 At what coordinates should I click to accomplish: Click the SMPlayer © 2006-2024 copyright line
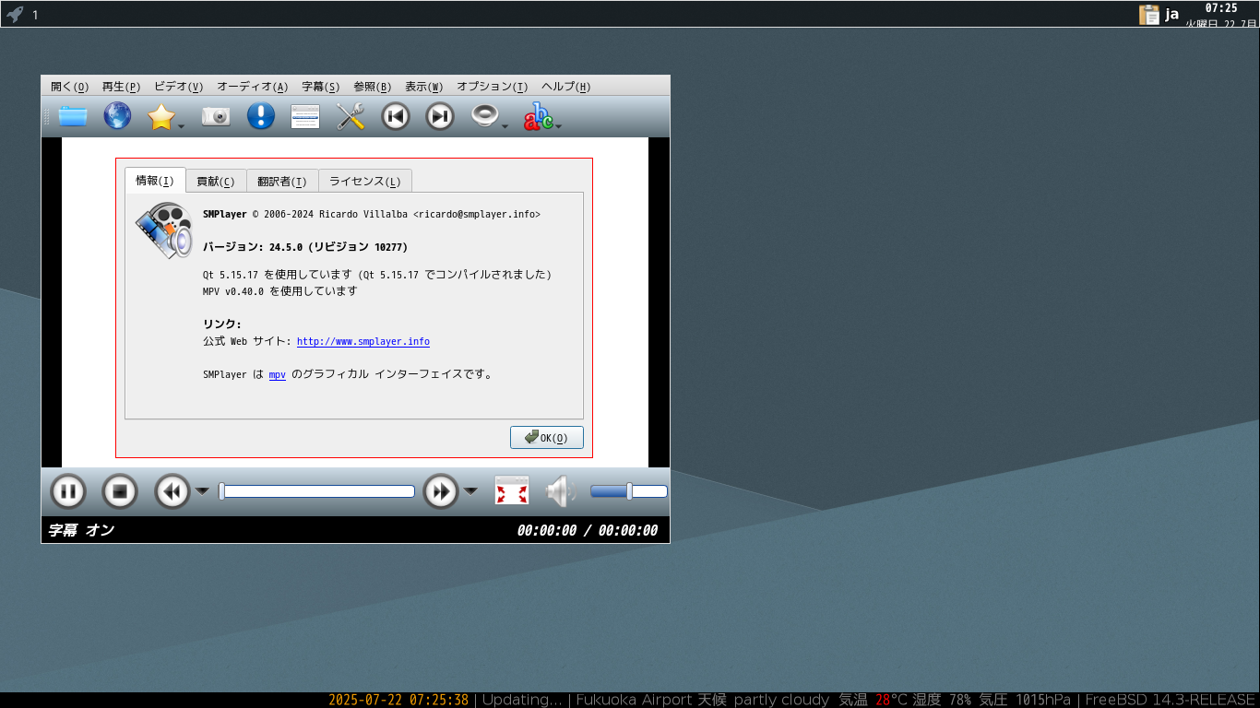click(x=372, y=214)
